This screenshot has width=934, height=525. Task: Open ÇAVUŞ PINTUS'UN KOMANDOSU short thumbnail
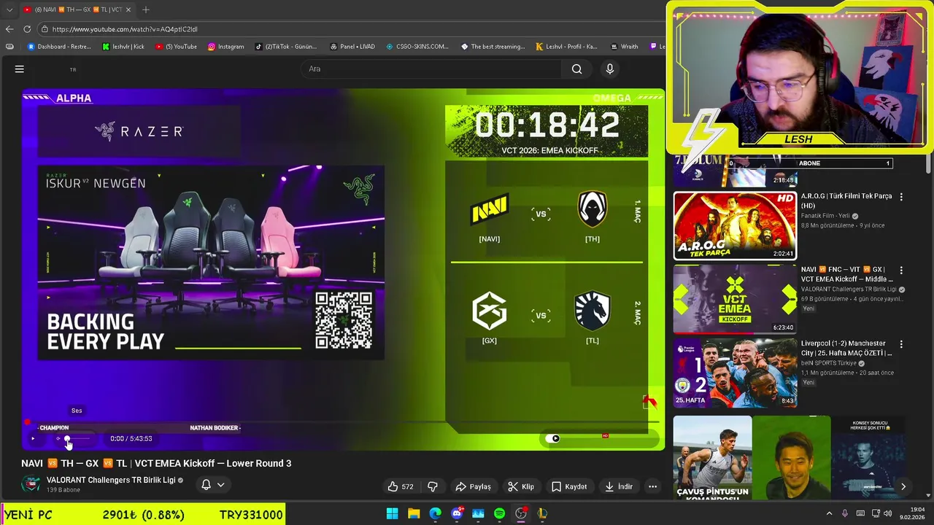pyautogui.click(x=712, y=458)
